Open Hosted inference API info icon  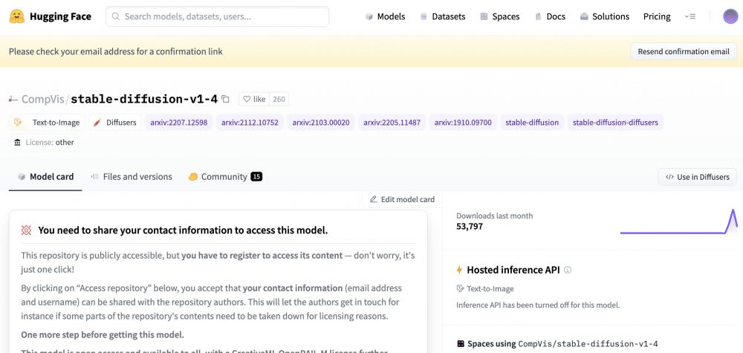pos(568,270)
